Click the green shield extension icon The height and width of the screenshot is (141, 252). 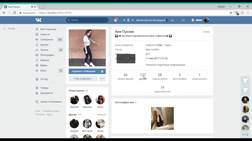pos(237,13)
